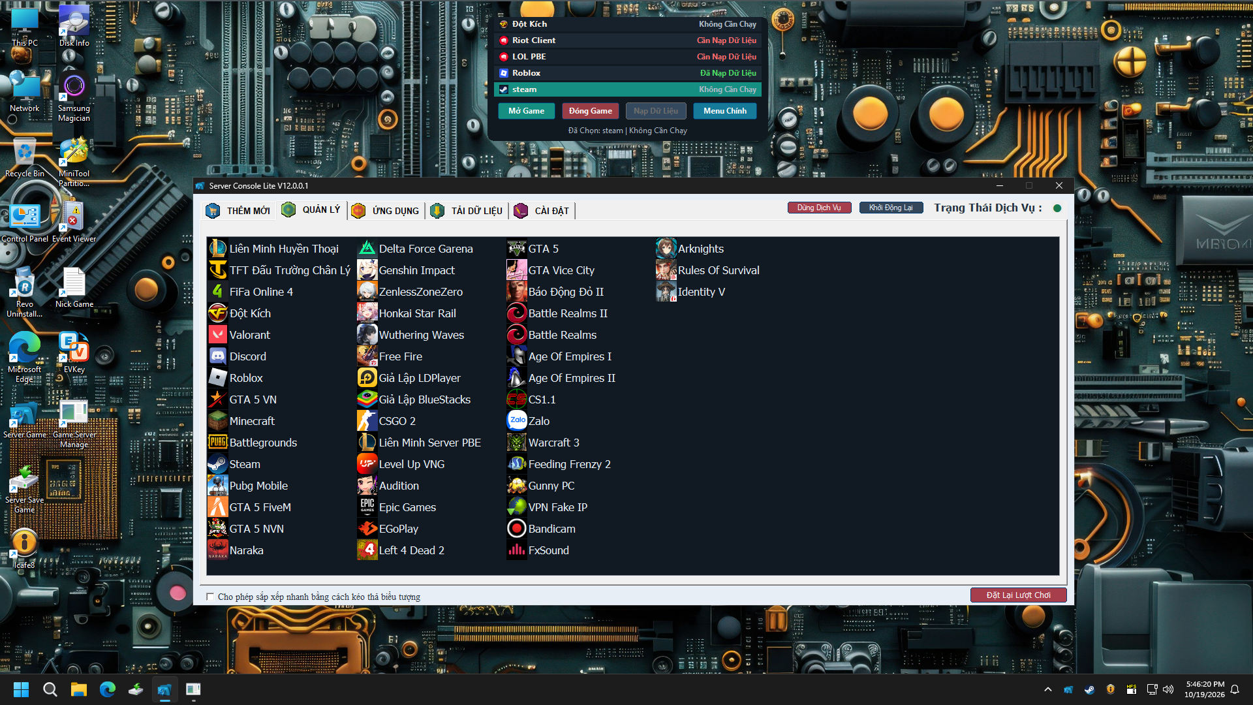Enable quick sorting by drag-and-drop checkbox
The width and height of the screenshot is (1253, 705).
click(210, 597)
